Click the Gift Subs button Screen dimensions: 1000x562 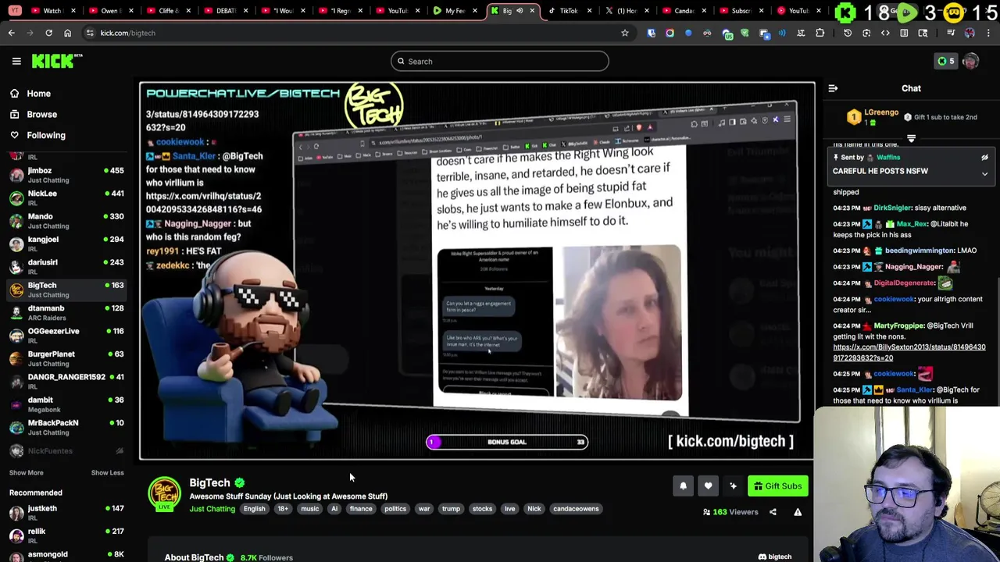click(777, 486)
